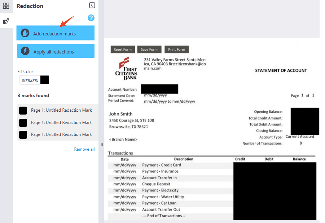Image resolution: width=325 pixels, height=223 pixels.
Task: Open the apps grid panel icon
Action: [x=6, y=6]
